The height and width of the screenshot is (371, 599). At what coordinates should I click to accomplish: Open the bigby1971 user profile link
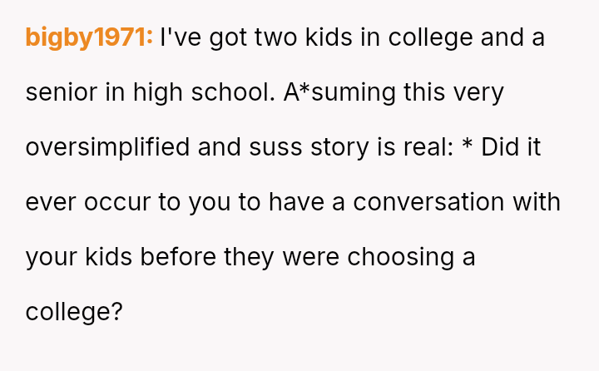click(x=89, y=37)
